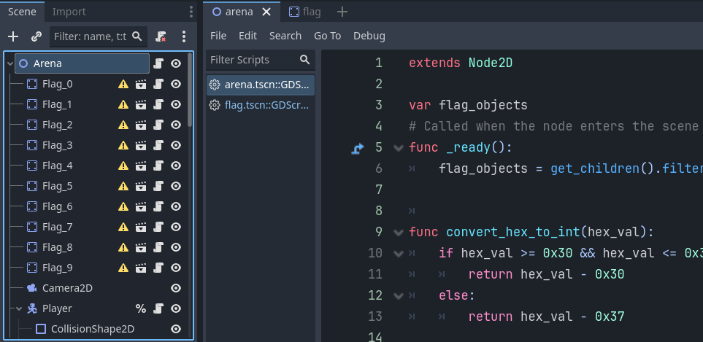Screen dimensions: 703x342
Task: Collapse the Arena node tree
Action: pos(10,63)
